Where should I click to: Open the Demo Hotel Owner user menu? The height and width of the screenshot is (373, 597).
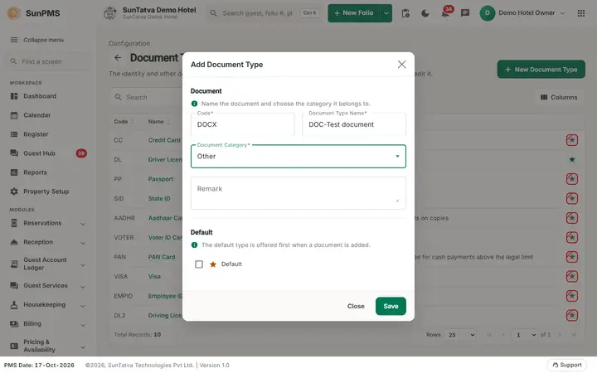coord(522,13)
